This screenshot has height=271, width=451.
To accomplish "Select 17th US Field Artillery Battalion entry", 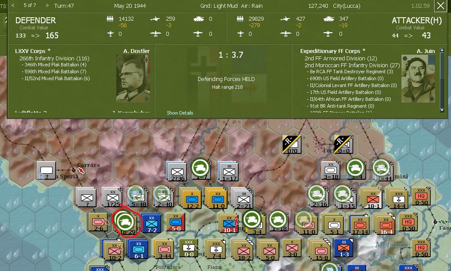I will click(345, 92).
